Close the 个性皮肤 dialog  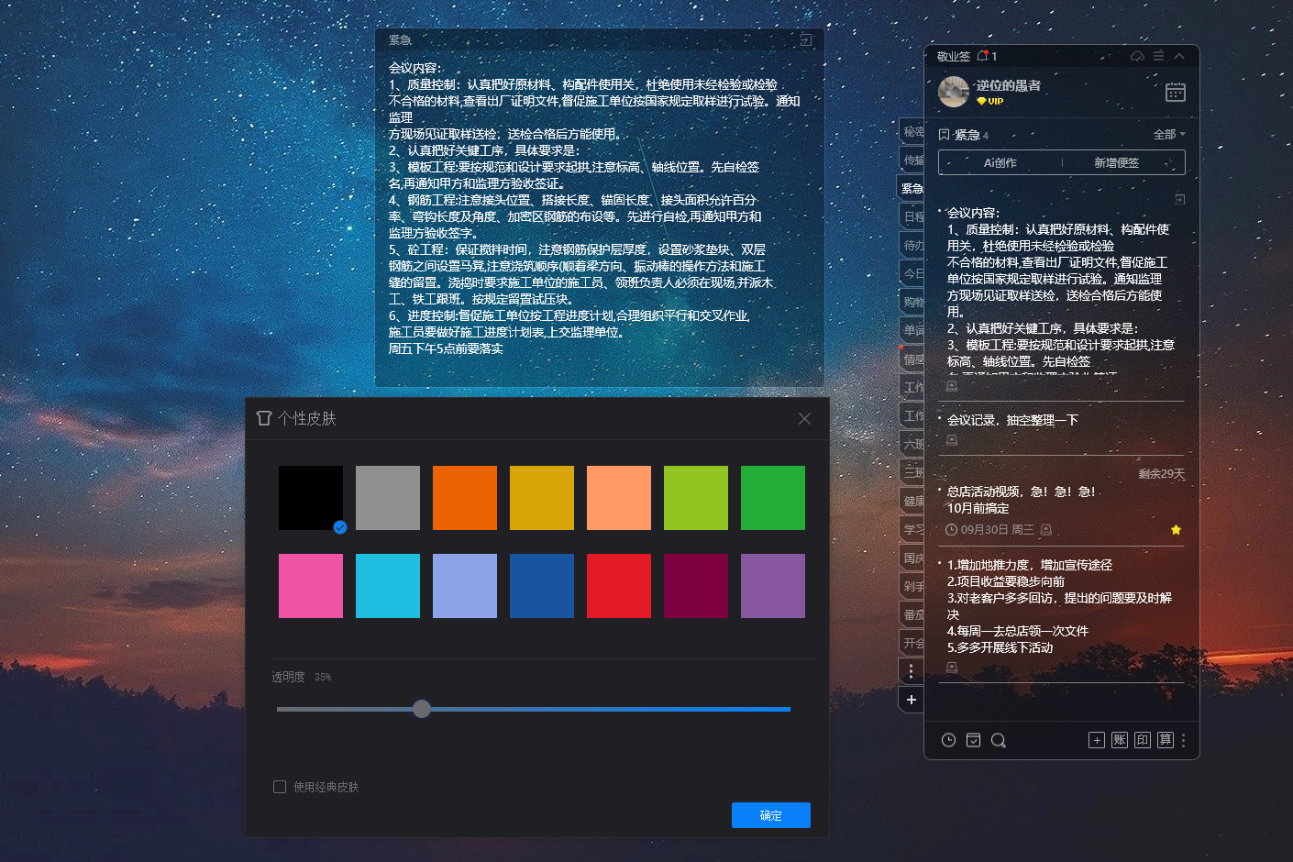tap(804, 418)
